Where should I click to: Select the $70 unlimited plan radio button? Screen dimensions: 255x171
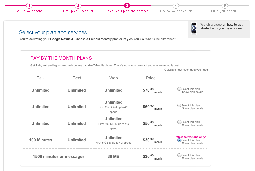[x=179, y=89]
